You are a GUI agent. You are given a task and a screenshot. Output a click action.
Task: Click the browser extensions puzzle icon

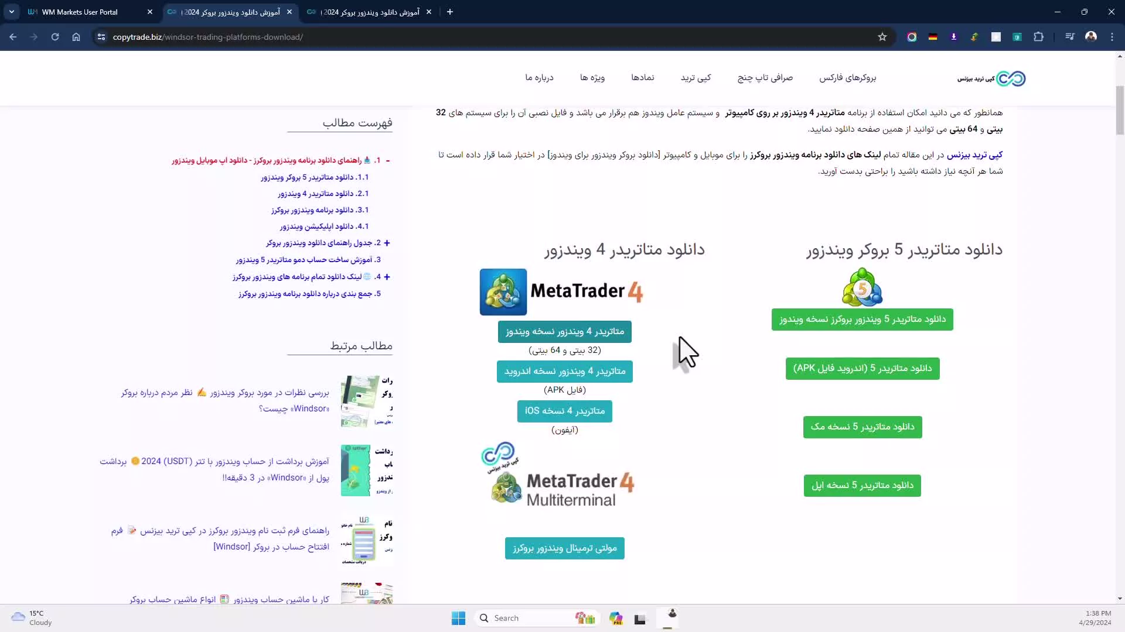pos(1039,37)
